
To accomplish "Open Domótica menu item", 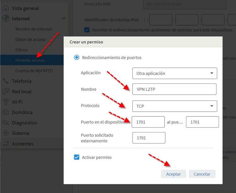I will [22, 112].
